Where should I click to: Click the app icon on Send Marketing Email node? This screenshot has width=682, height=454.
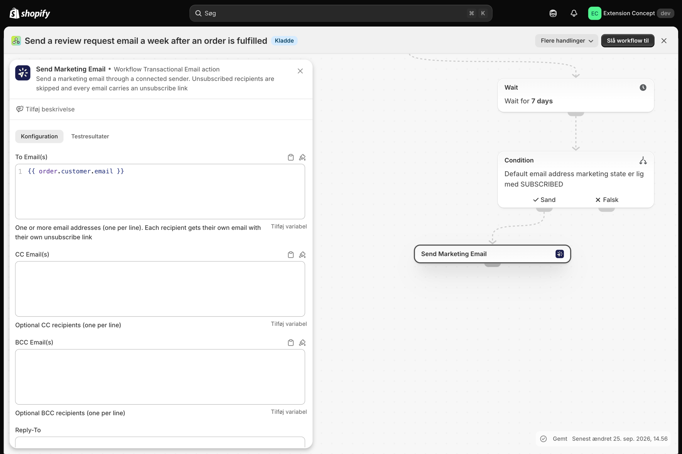pos(559,254)
